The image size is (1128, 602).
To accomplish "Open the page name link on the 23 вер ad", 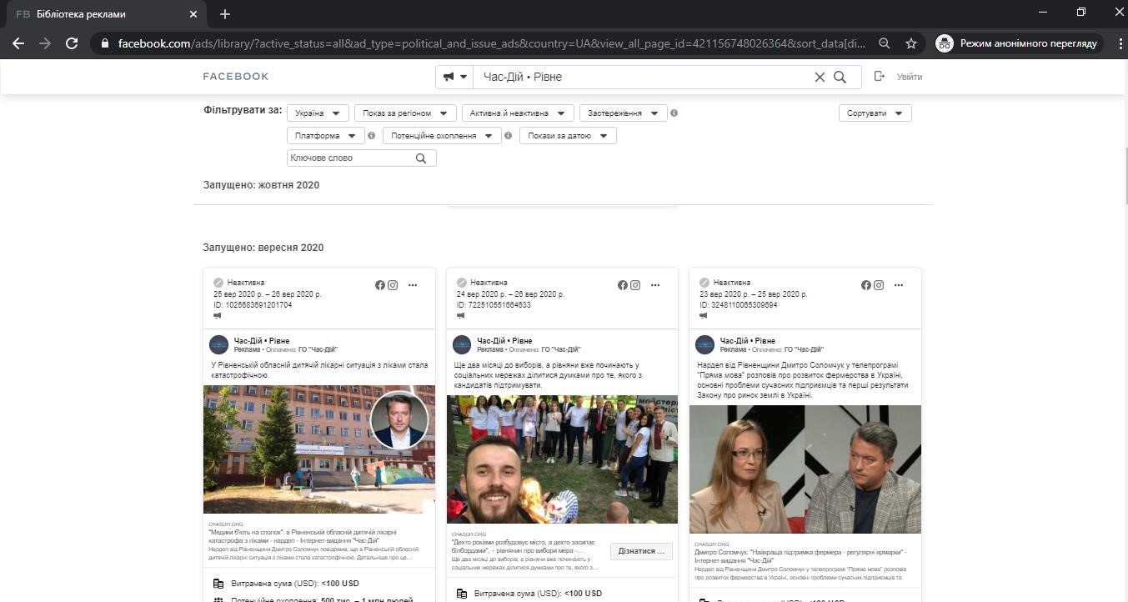I will (x=748, y=340).
